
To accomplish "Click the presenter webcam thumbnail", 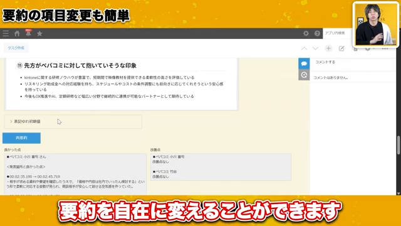I will pyautogui.click(x=375, y=24).
